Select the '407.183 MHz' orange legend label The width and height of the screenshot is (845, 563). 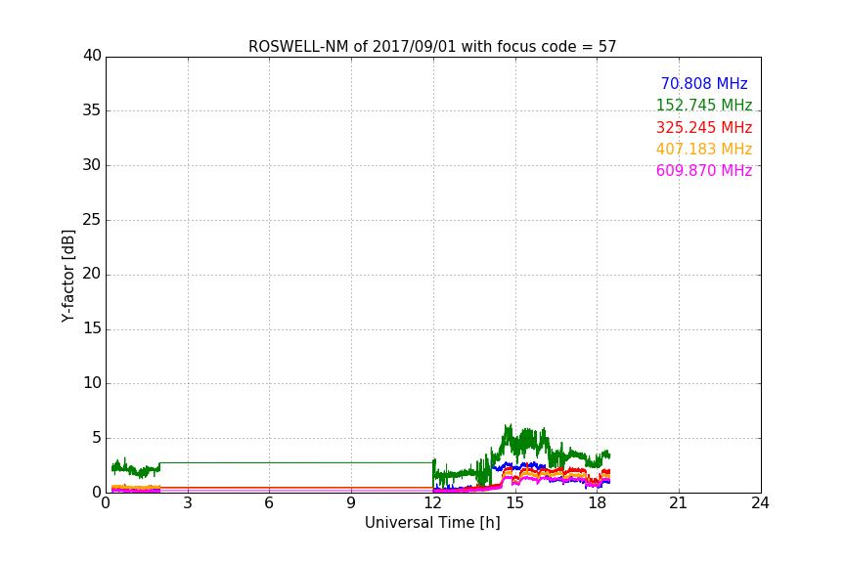tap(704, 149)
